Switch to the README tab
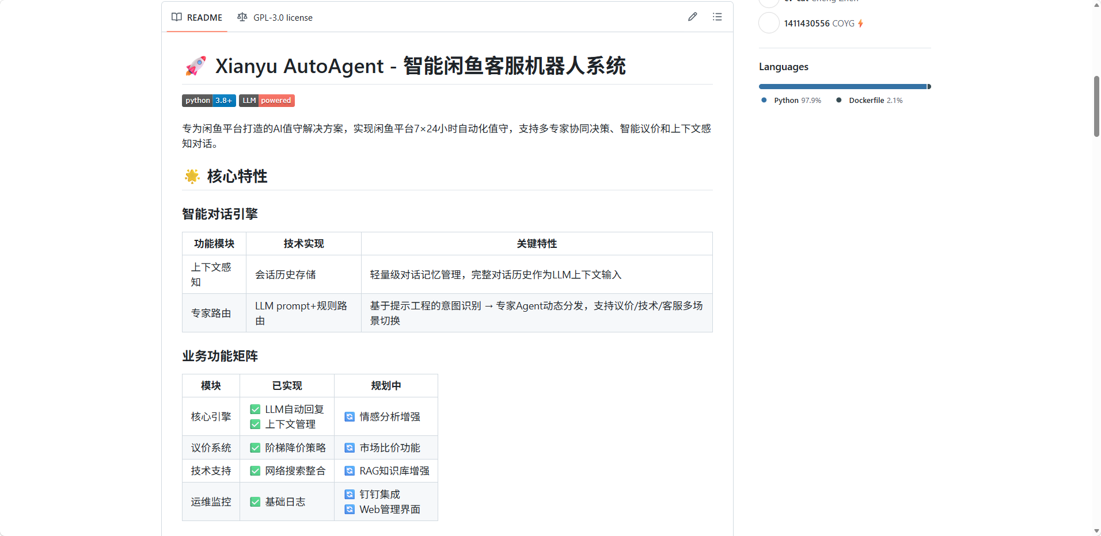 197,18
